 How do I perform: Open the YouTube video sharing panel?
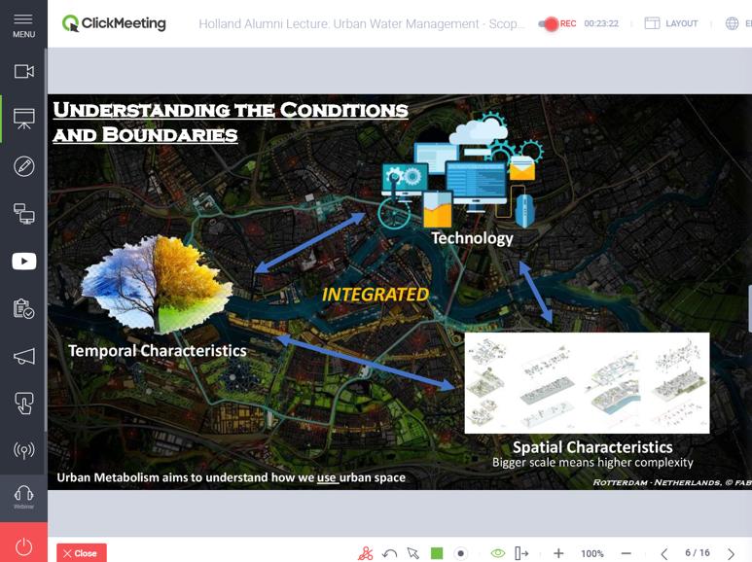[23, 261]
